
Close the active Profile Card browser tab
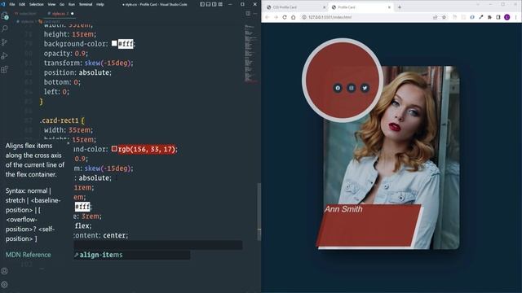point(389,7)
